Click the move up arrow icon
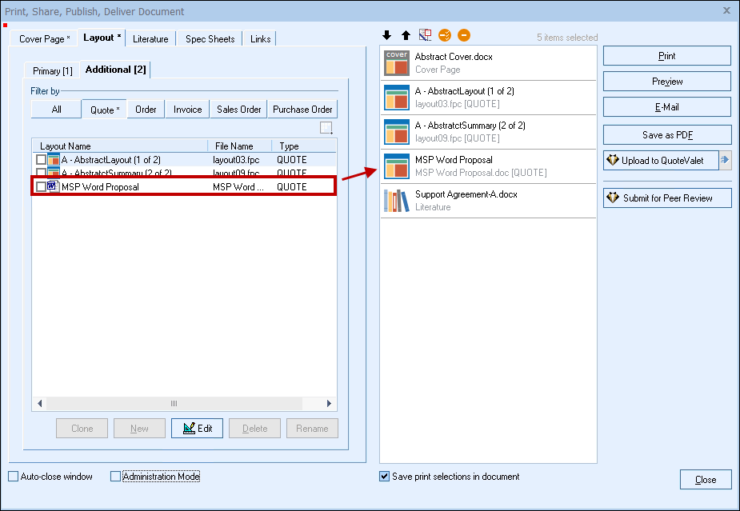 [x=406, y=35]
